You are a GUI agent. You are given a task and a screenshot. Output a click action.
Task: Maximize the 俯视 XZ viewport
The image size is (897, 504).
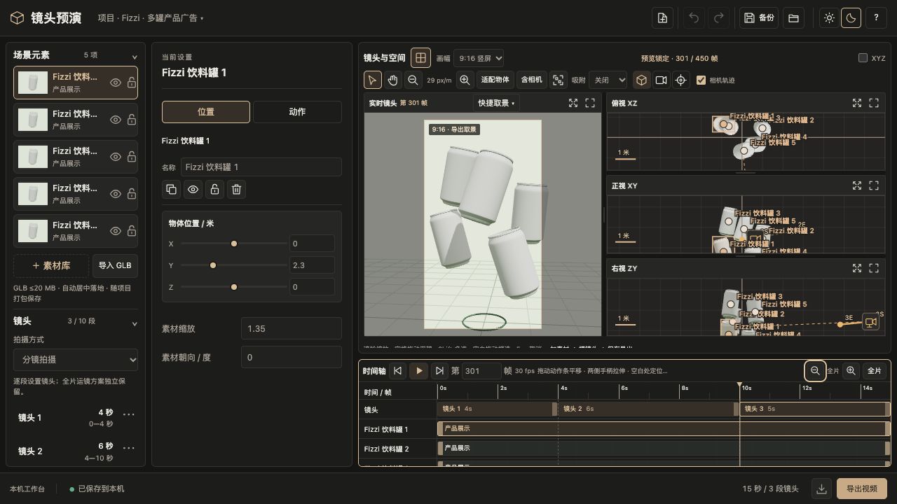point(874,103)
